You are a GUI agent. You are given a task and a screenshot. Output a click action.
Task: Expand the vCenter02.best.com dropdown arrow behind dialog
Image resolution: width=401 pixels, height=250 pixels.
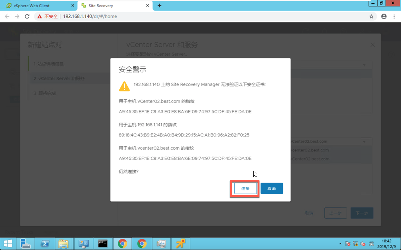(x=364, y=142)
